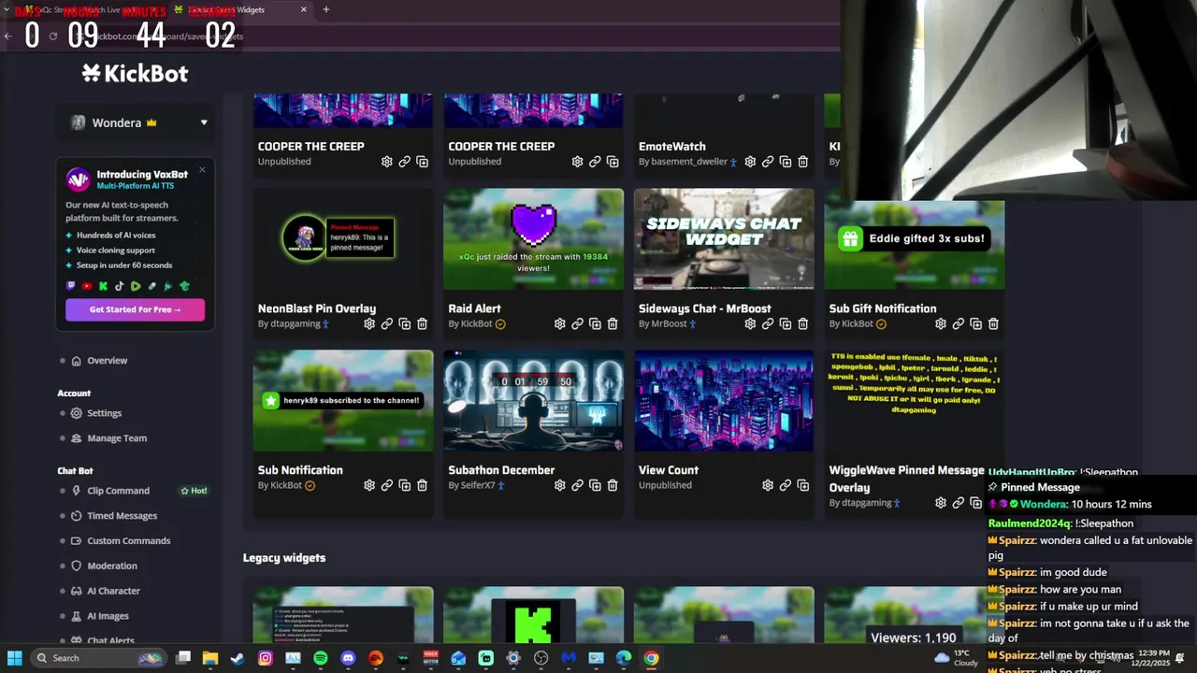Open Spotify from the taskbar

[321, 658]
